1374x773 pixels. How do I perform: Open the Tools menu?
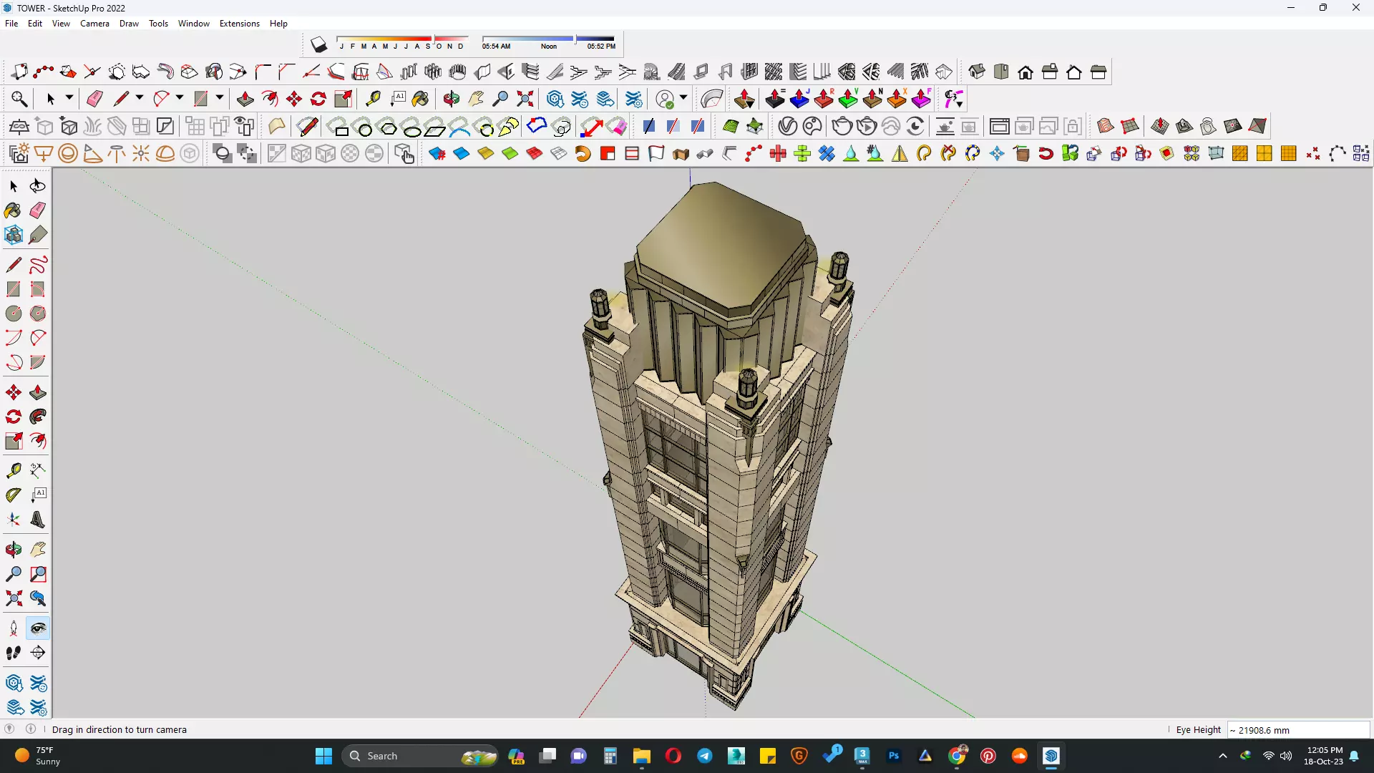pyautogui.click(x=158, y=24)
